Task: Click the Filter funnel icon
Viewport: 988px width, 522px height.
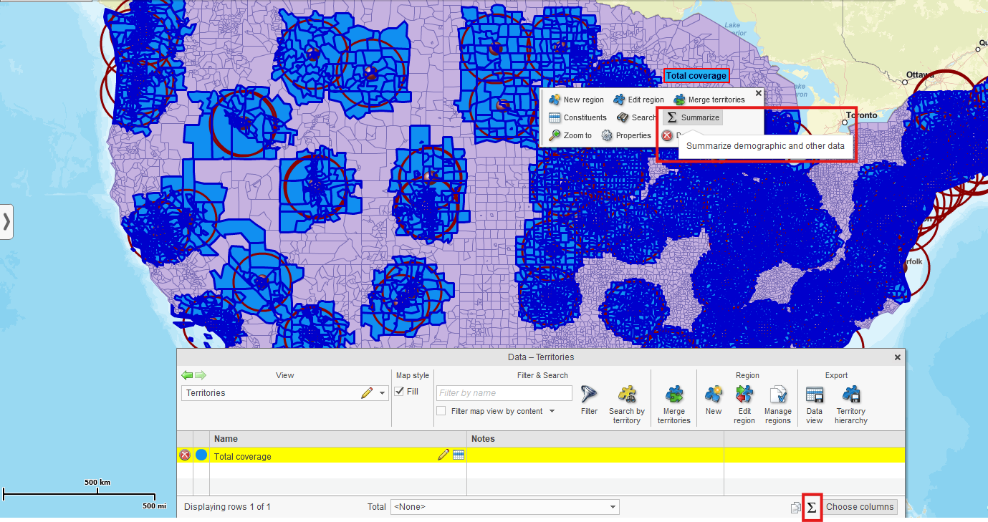Action: pyautogui.click(x=589, y=400)
